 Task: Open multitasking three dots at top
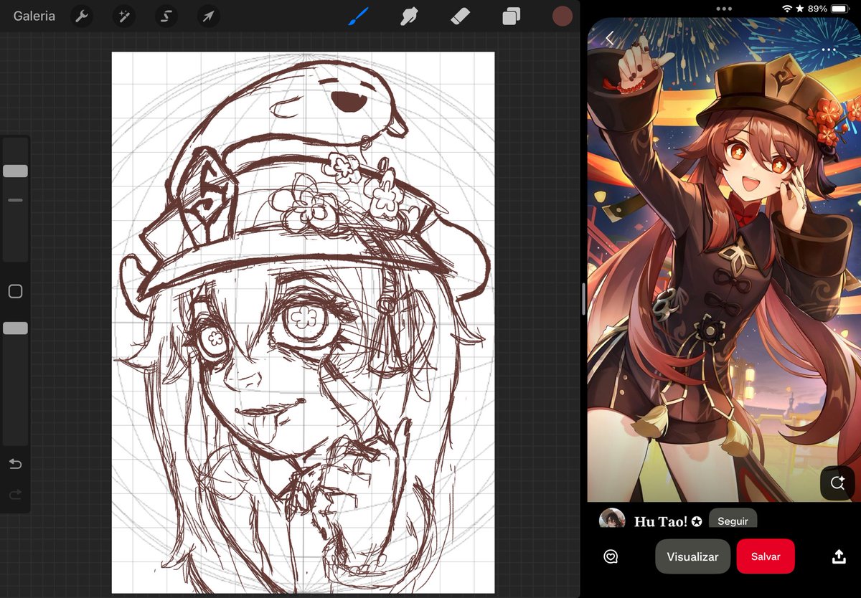pyautogui.click(x=724, y=9)
